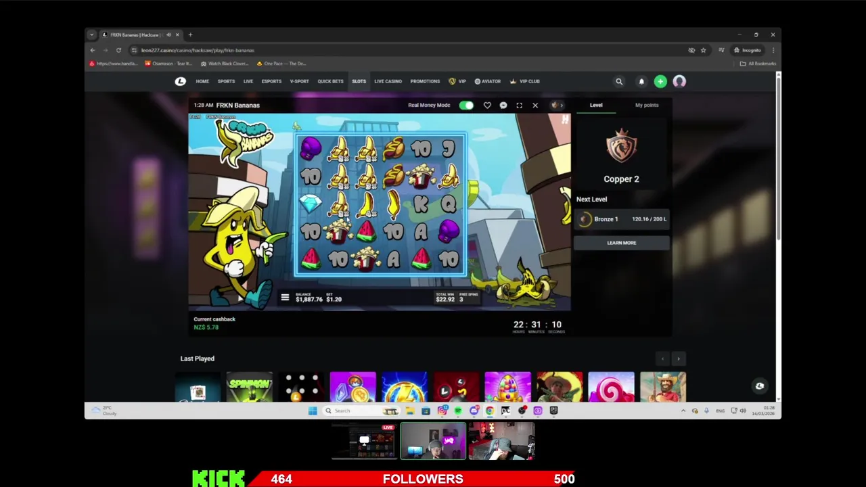Open the PROMOTIONS page

(x=425, y=81)
